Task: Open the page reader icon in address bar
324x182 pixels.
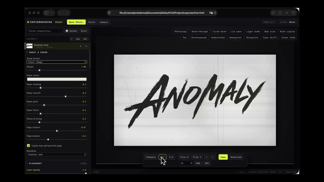Action: 109,13
